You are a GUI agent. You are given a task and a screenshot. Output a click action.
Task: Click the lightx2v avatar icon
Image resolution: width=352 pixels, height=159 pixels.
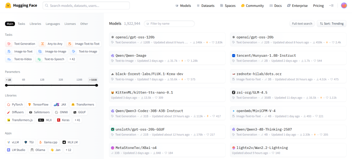tap(233, 148)
